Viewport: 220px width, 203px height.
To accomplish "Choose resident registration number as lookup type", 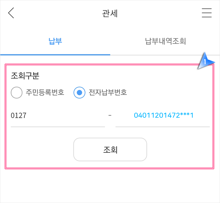I will point(16,92).
